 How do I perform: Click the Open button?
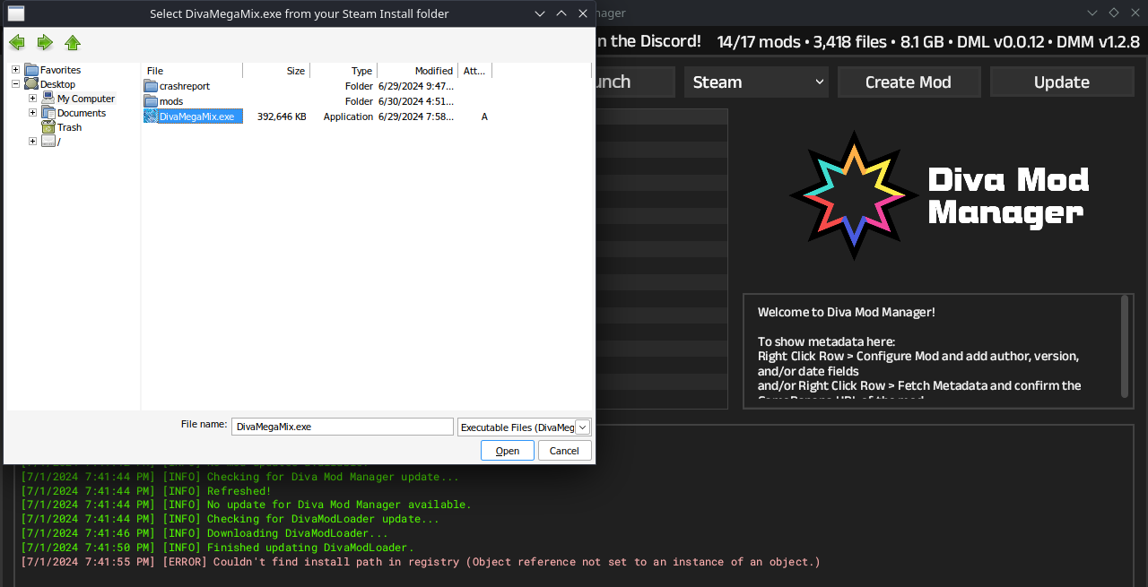(x=508, y=451)
